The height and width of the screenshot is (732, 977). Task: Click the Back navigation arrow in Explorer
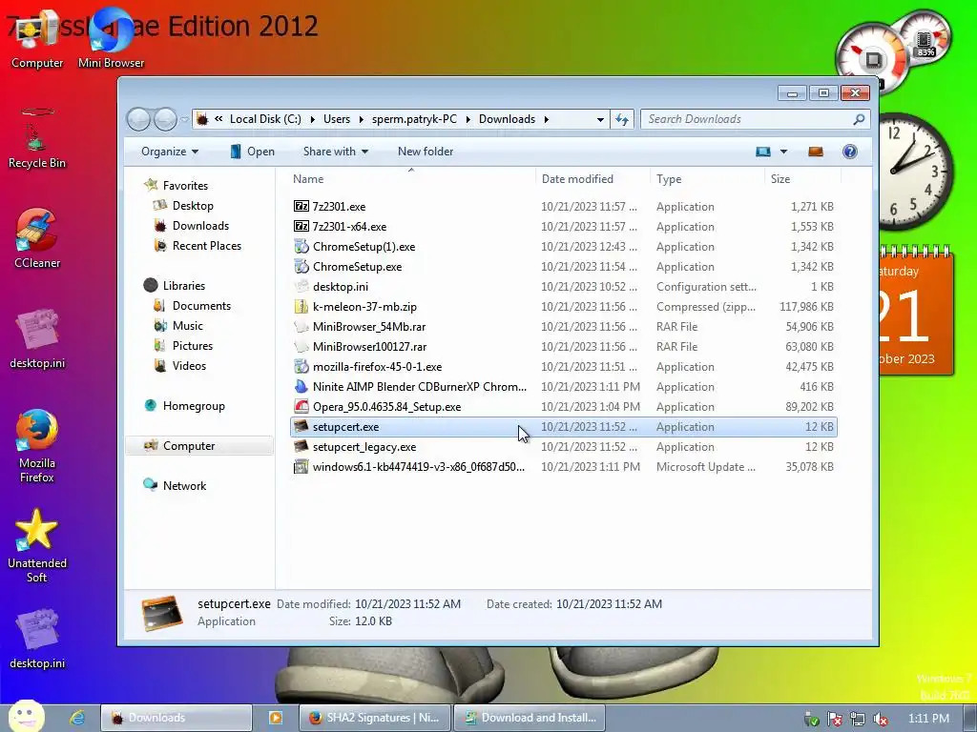(138, 119)
